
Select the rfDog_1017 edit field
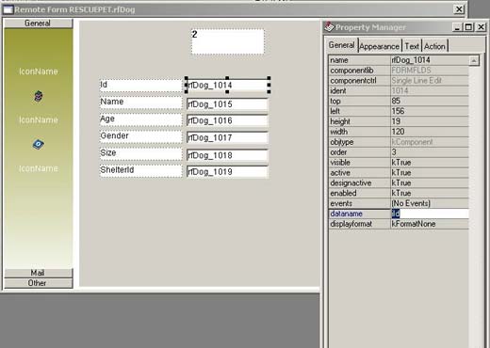227,137
